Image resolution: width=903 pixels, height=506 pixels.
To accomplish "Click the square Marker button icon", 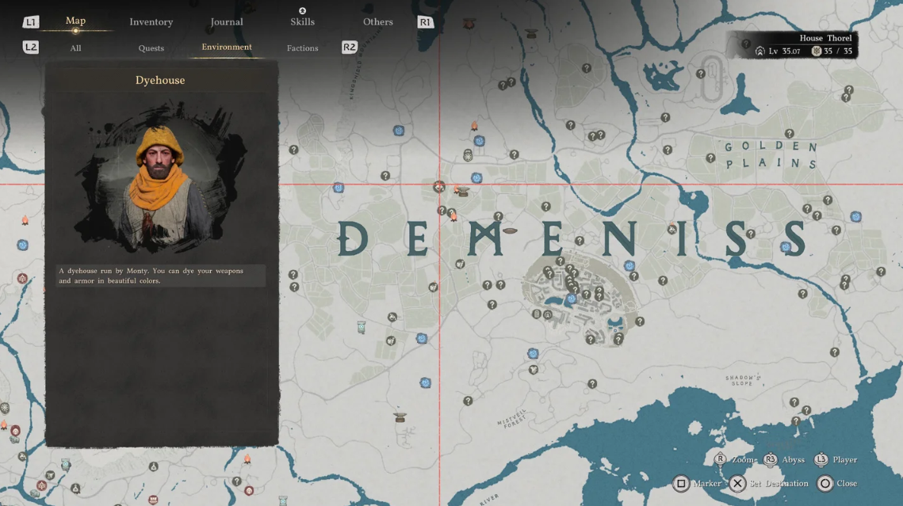I will pos(681,483).
